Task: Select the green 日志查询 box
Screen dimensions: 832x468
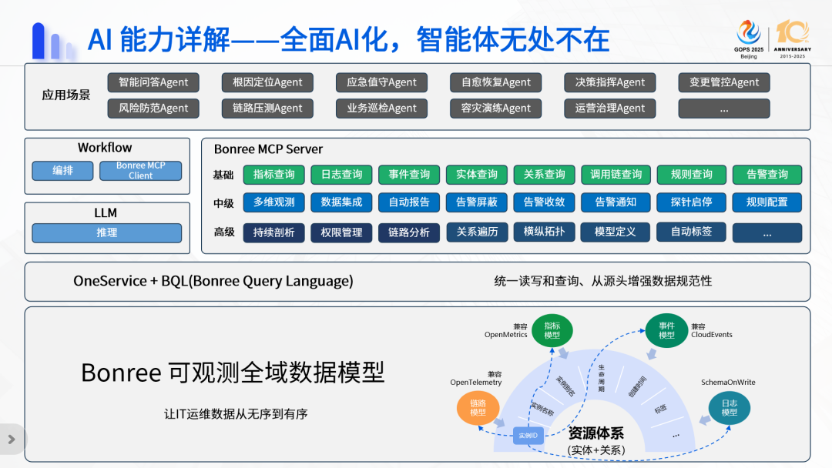Action: 341,175
